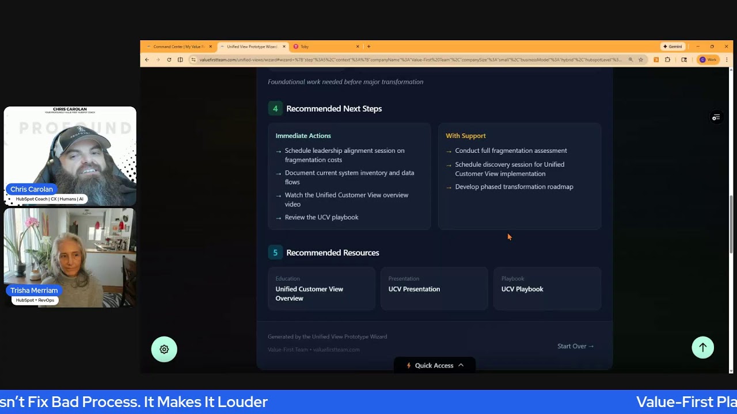Close the Toby tab
The image size is (737, 414).
358,47
